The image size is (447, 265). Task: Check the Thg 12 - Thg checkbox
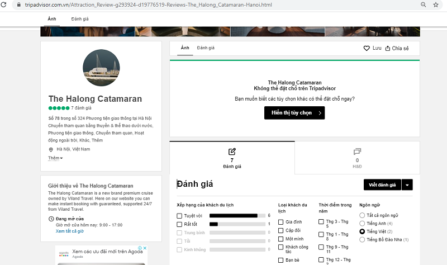tap(321, 260)
